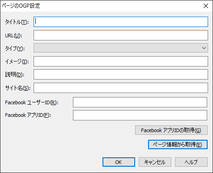The image size is (213, 173).
Task: Focus the URL text field
Action: [x=121, y=35]
